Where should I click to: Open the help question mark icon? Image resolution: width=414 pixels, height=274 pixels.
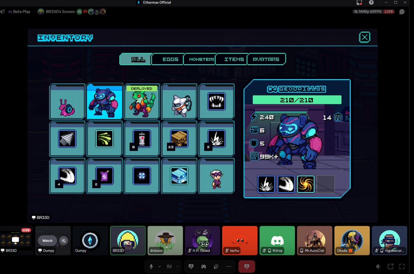click(x=371, y=3)
